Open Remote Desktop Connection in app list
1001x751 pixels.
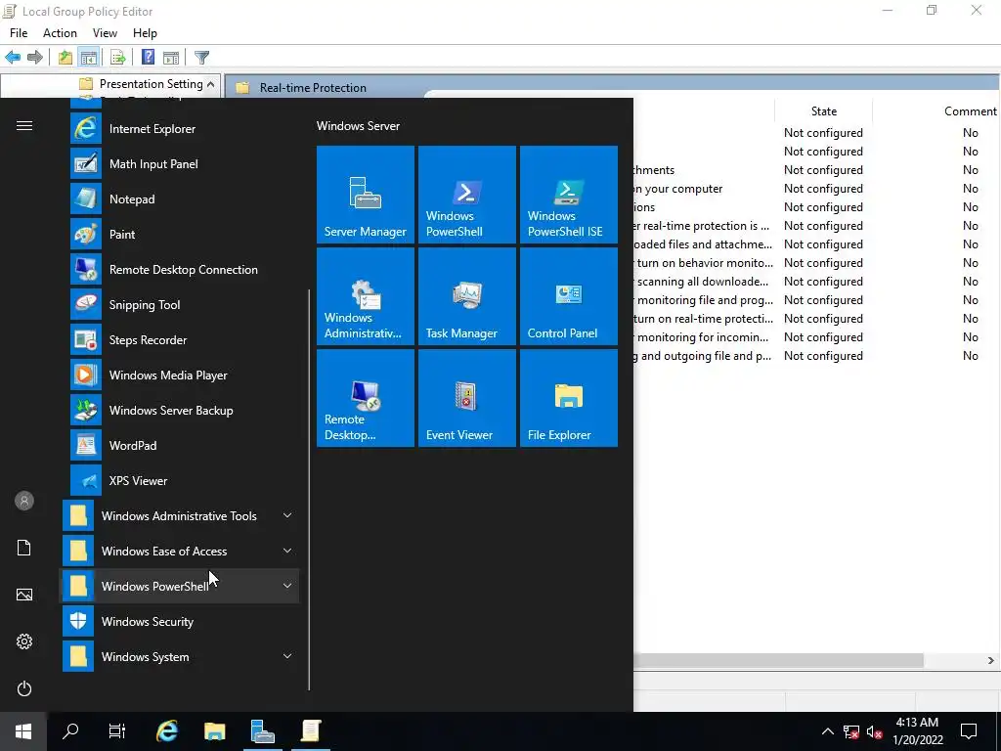tap(180, 270)
